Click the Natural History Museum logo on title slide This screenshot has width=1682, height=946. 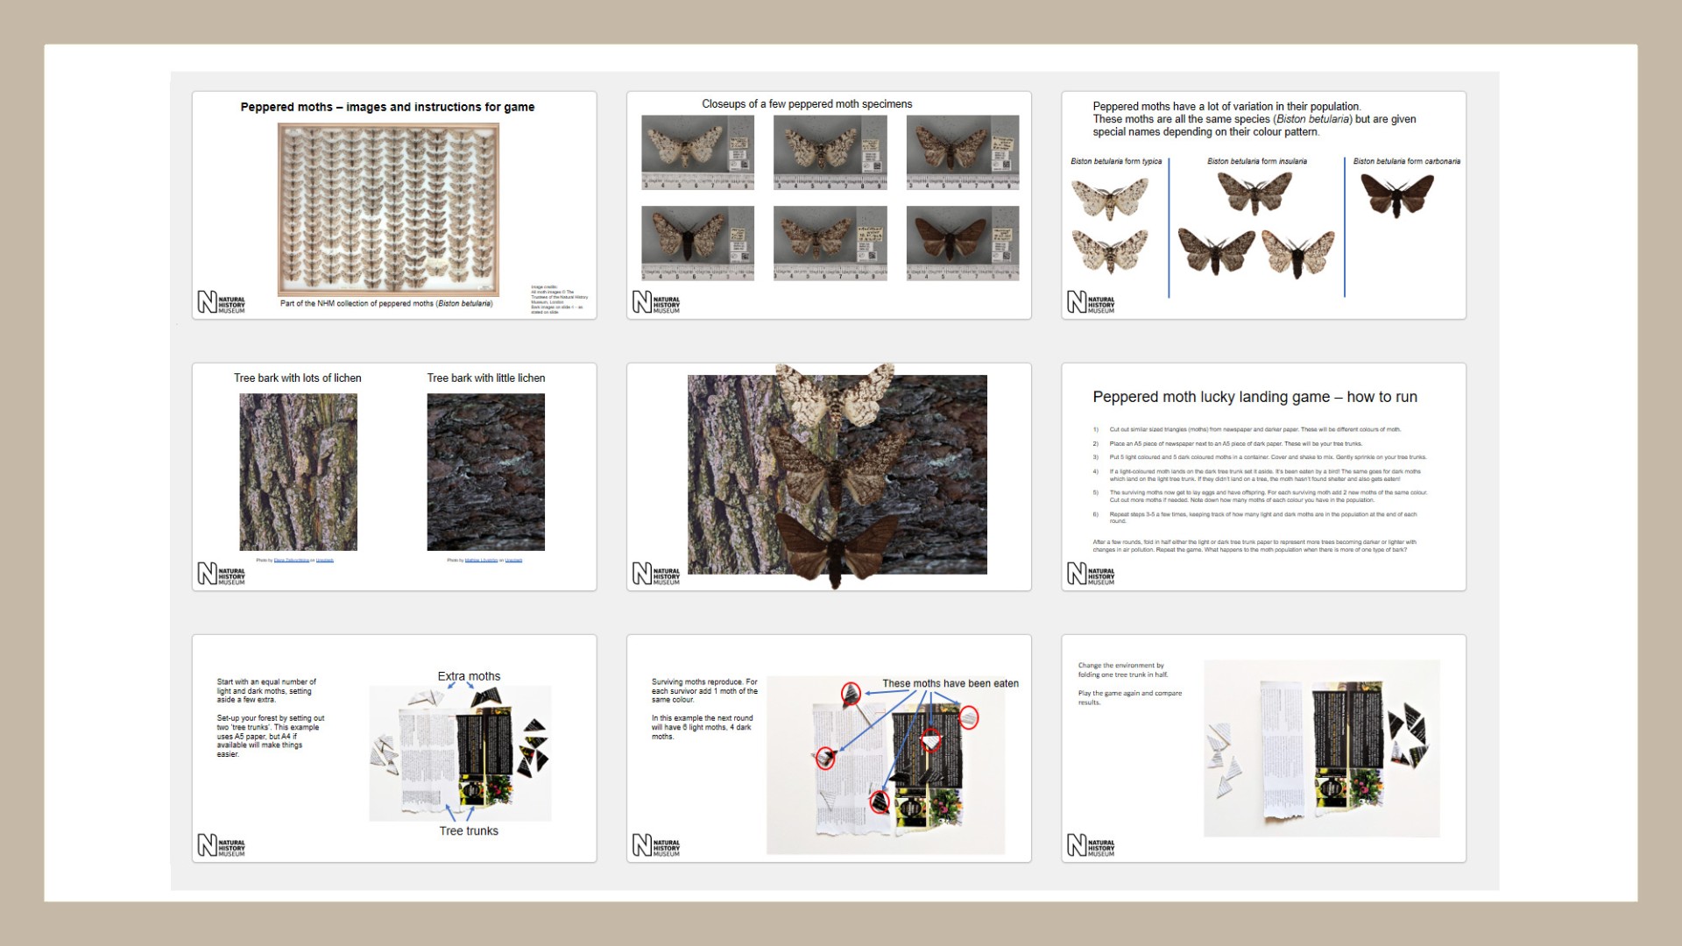[x=221, y=303]
